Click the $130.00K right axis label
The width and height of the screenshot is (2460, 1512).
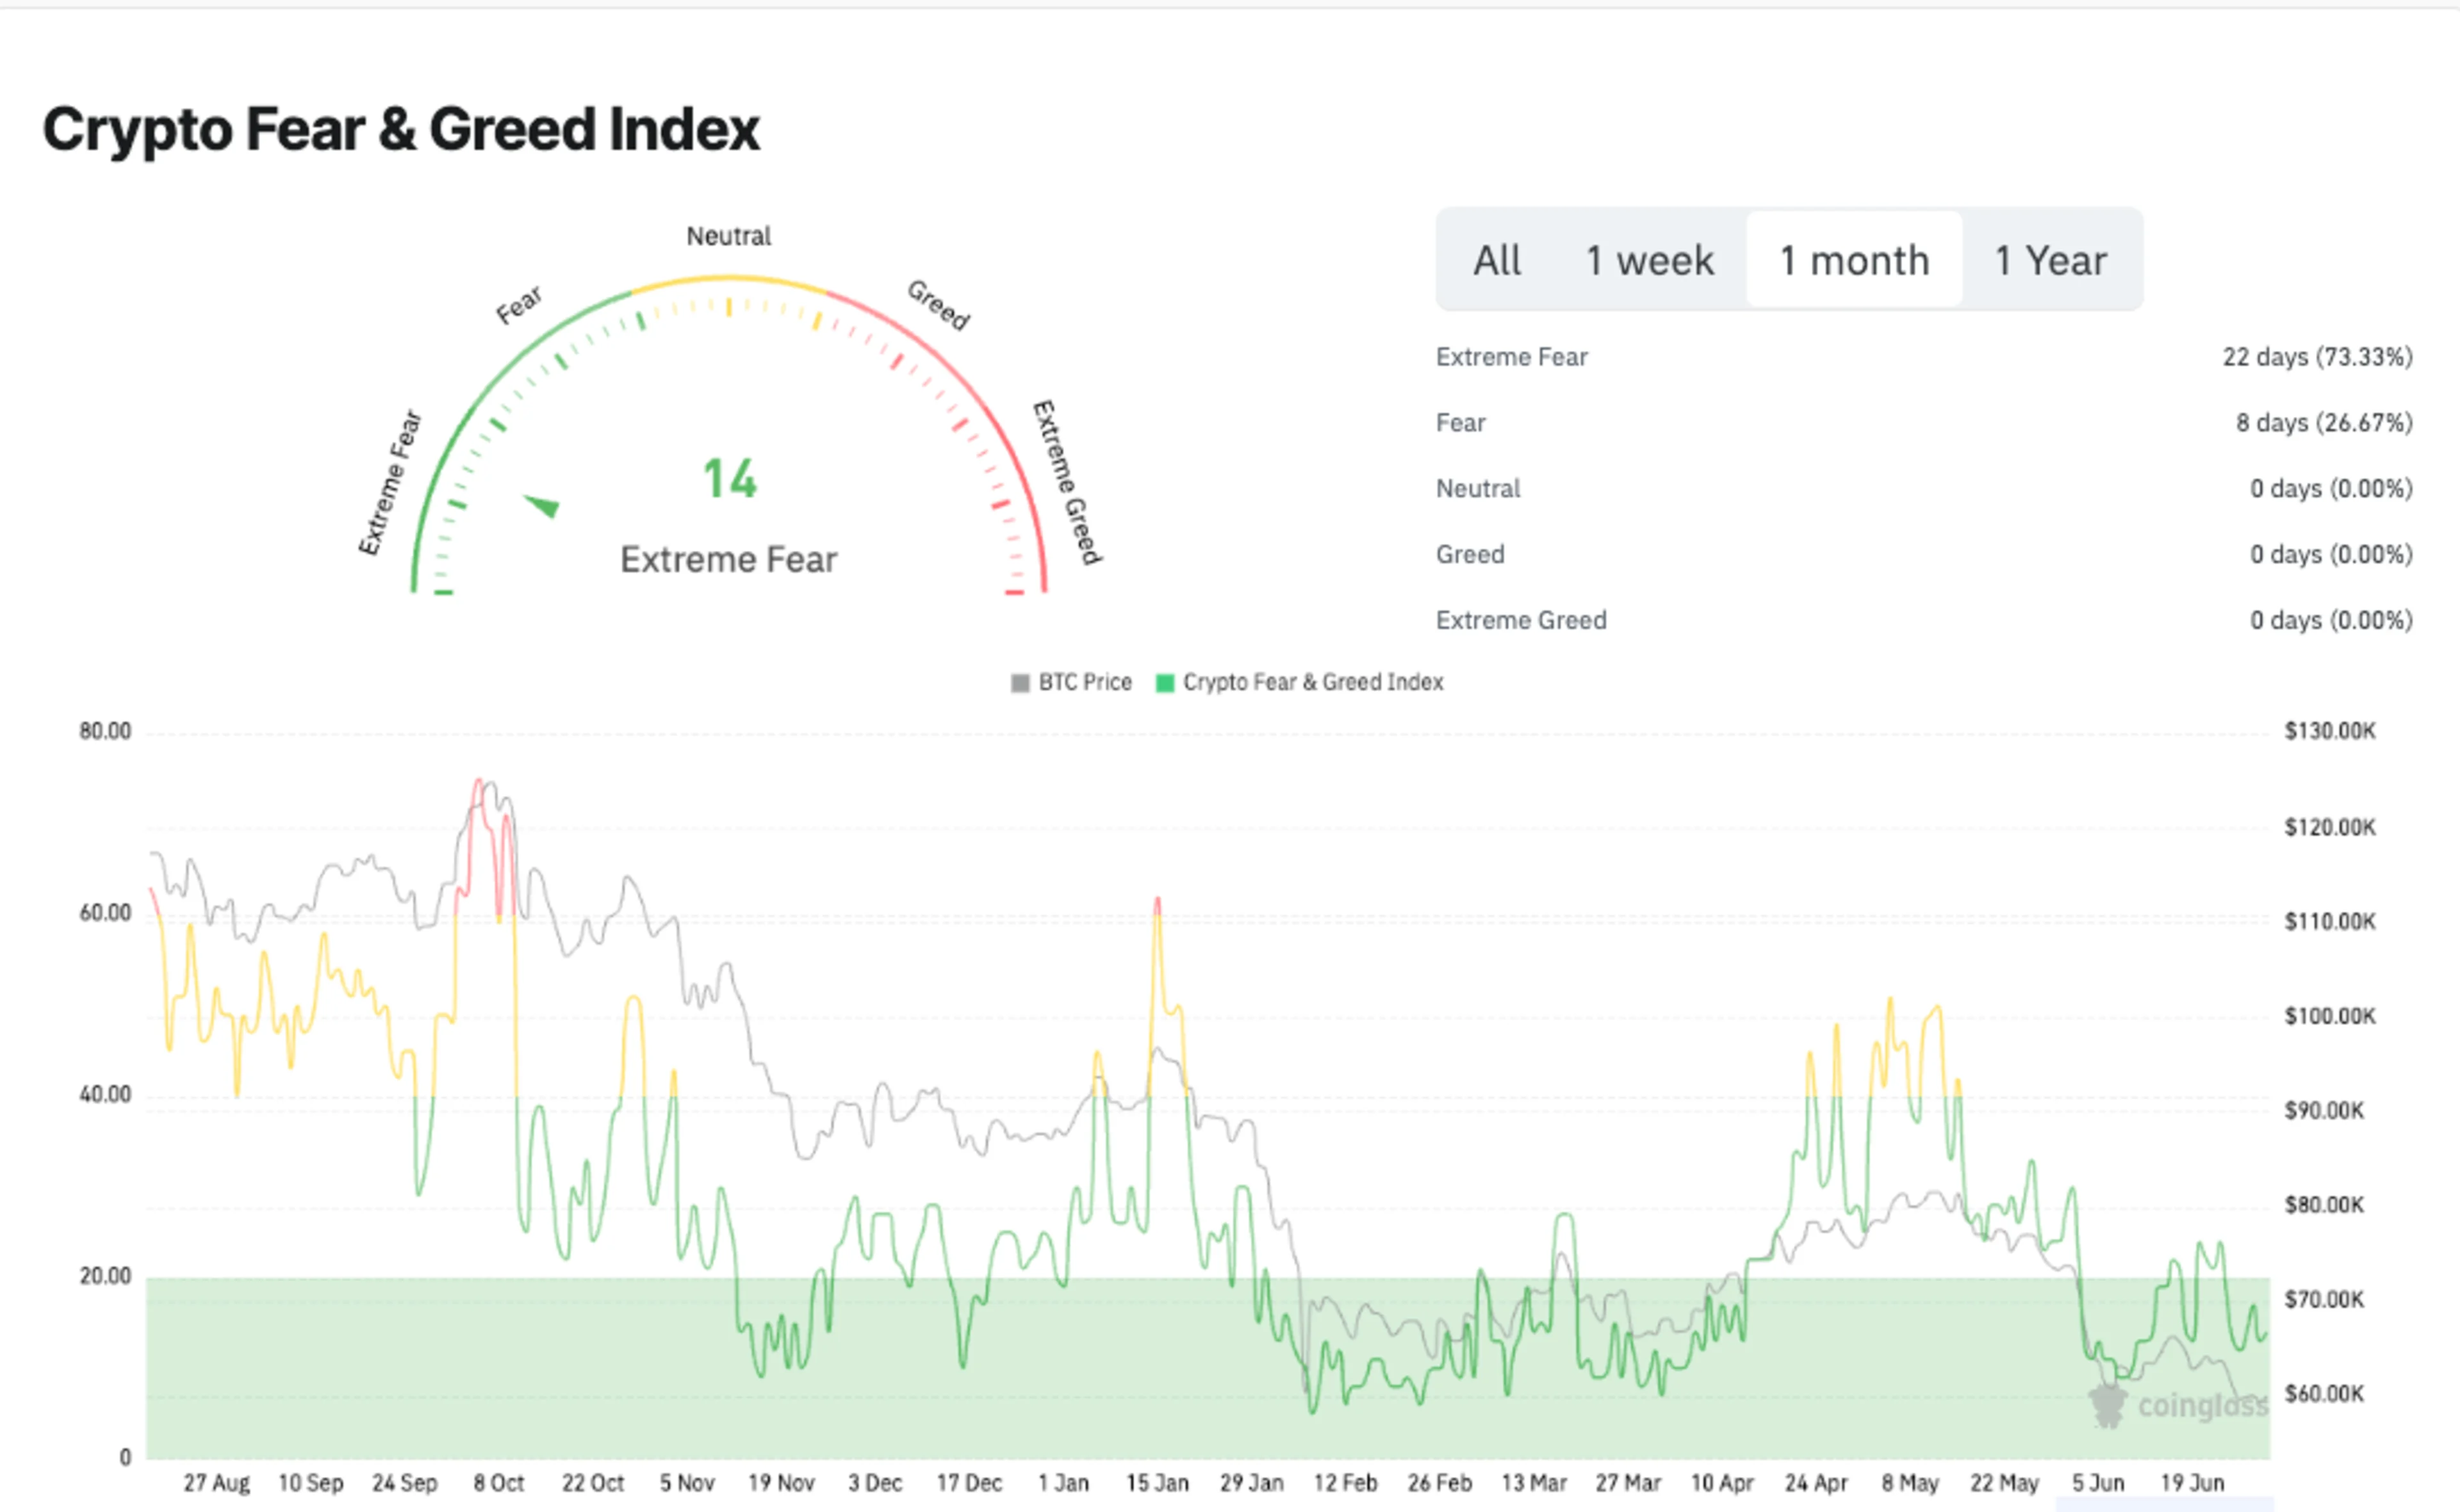[2330, 732]
